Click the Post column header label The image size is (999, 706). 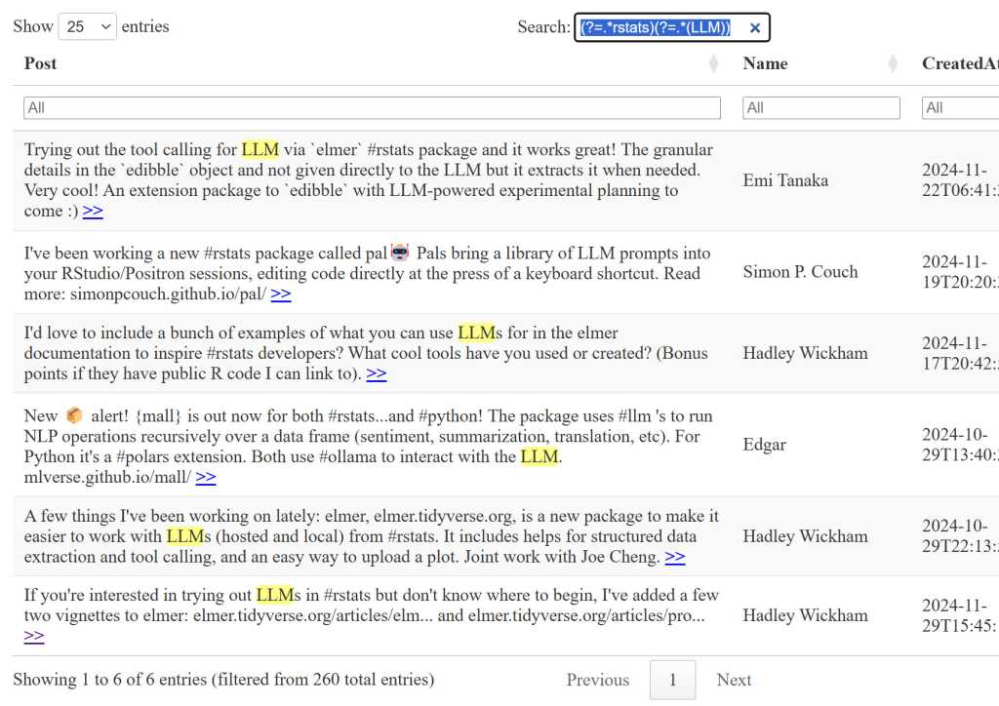tap(41, 64)
